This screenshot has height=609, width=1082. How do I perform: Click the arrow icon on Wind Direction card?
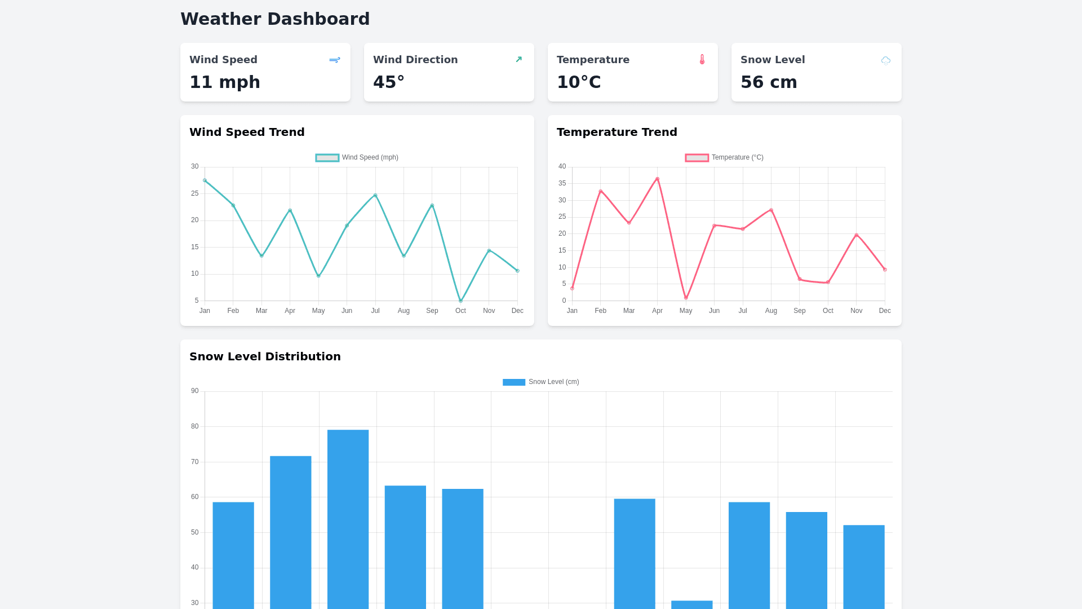coord(518,60)
